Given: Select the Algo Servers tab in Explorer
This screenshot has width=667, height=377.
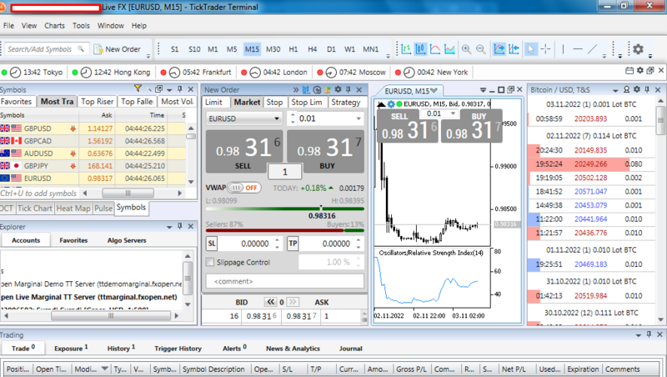Looking at the screenshot, I should 127,240.
